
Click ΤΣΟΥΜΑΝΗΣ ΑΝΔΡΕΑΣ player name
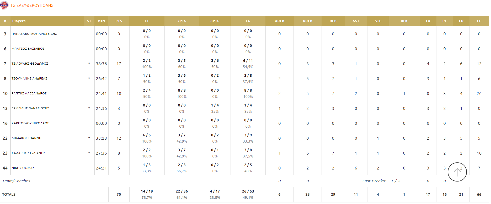(x=29, y=78)
